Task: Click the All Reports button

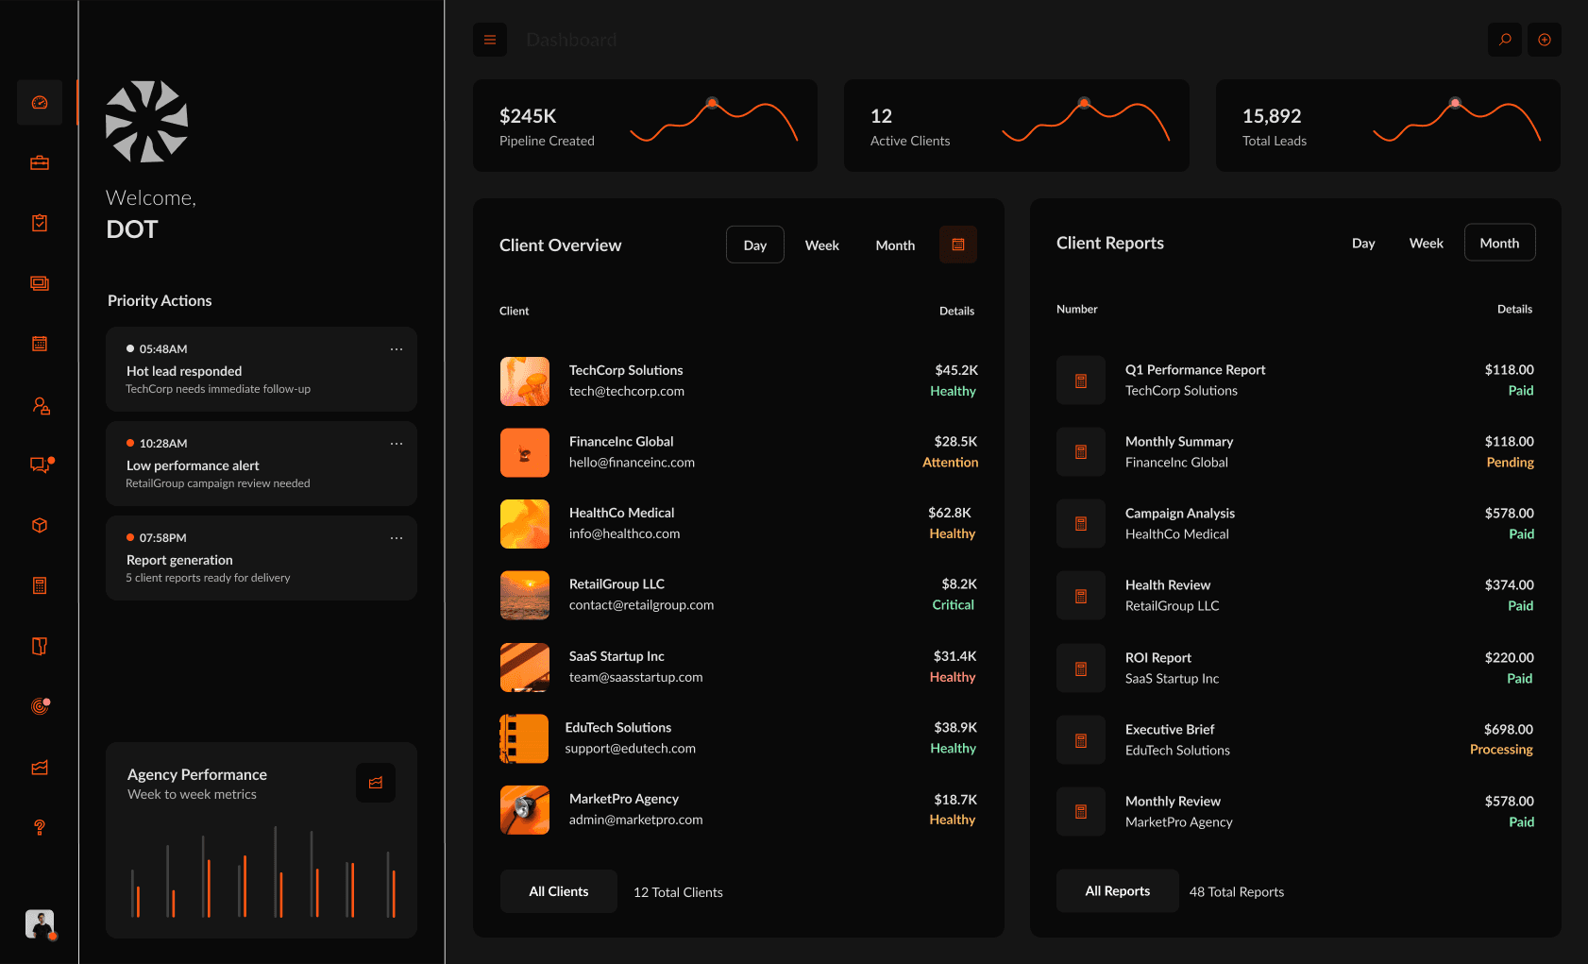Action: click(x=1118, y=890)
